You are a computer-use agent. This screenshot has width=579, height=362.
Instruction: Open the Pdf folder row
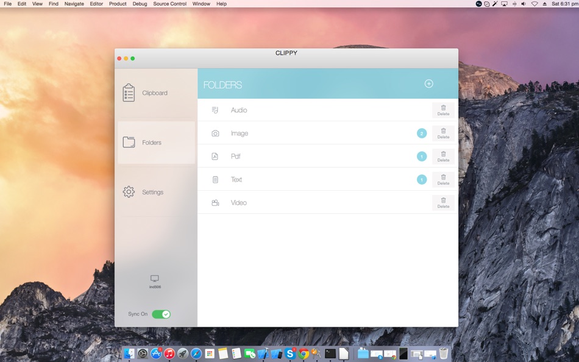click(328, 156)
